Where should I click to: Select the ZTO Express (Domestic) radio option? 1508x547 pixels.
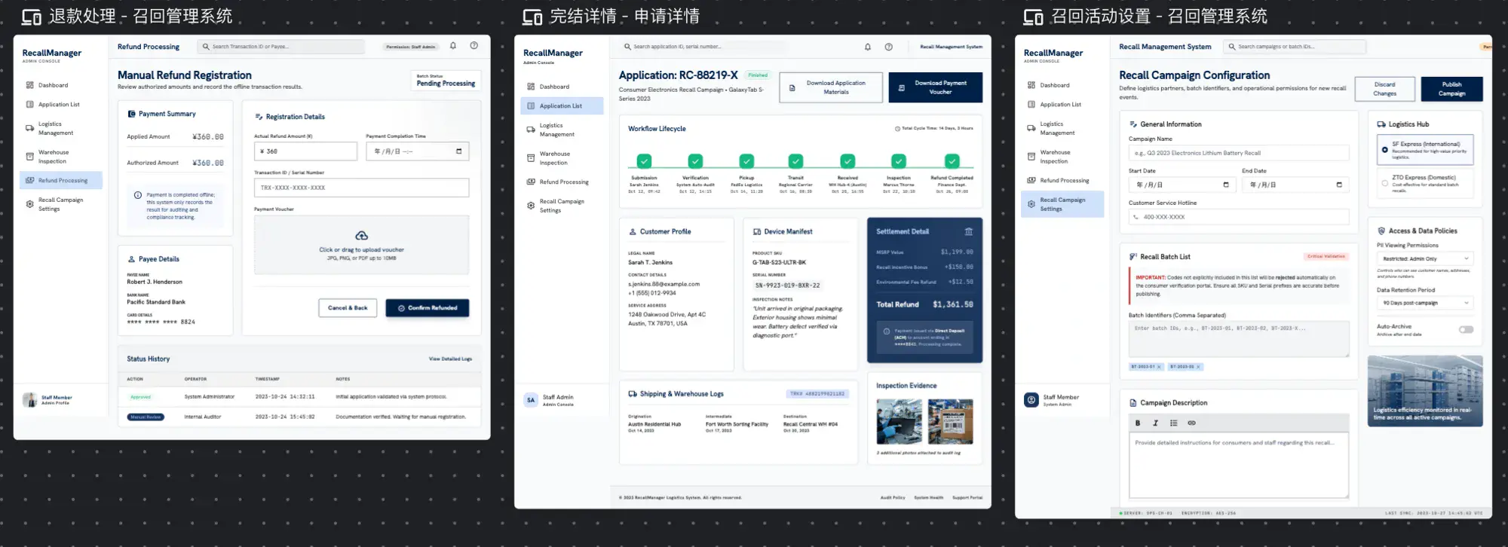point(1384,183)
